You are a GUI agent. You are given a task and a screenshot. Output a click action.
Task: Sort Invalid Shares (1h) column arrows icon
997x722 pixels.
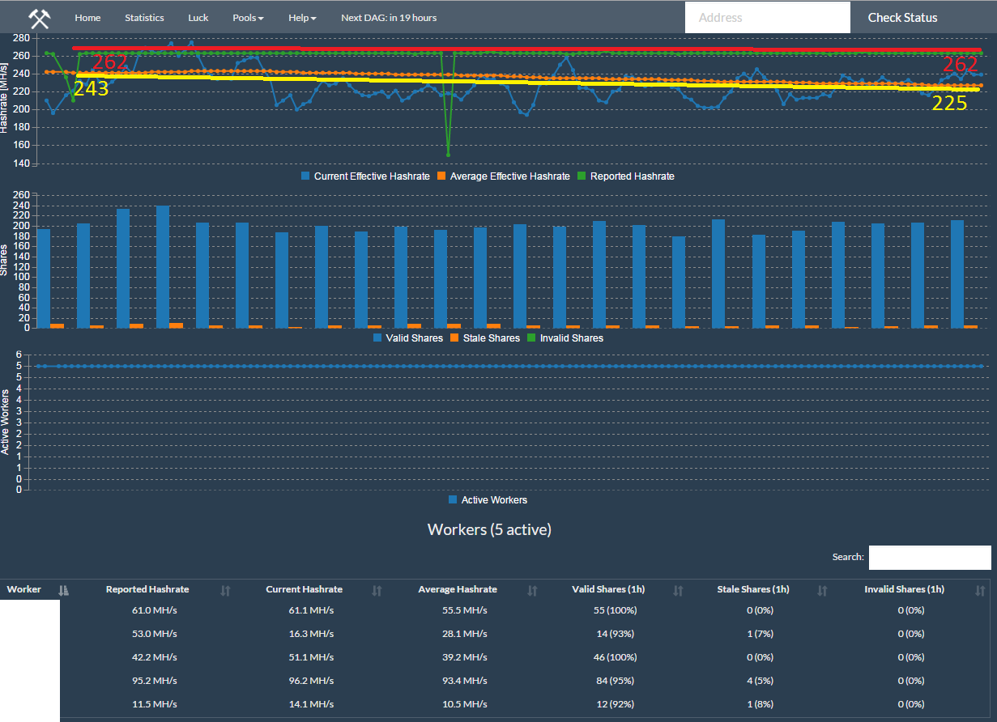pyautogui.click(x=981, y=590)
